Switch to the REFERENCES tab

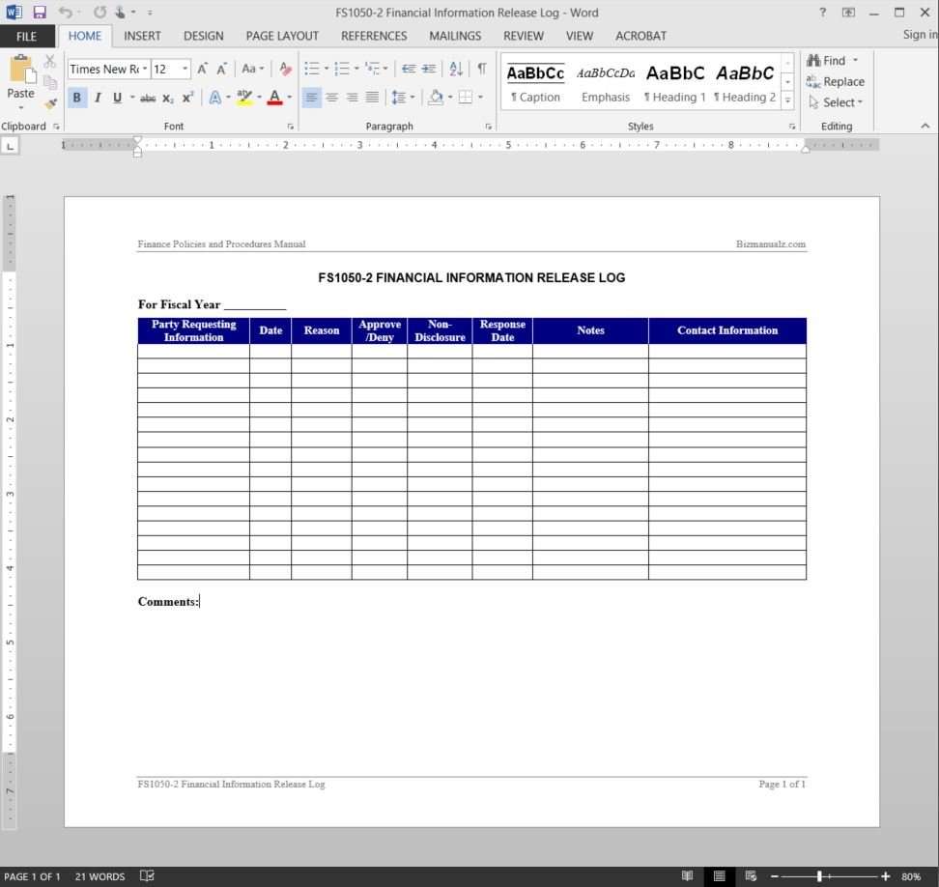(374, 36)
